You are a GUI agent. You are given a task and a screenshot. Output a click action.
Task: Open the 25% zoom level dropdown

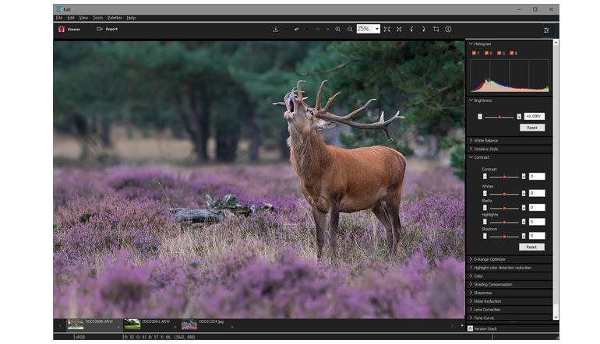(x=377, y=29)
